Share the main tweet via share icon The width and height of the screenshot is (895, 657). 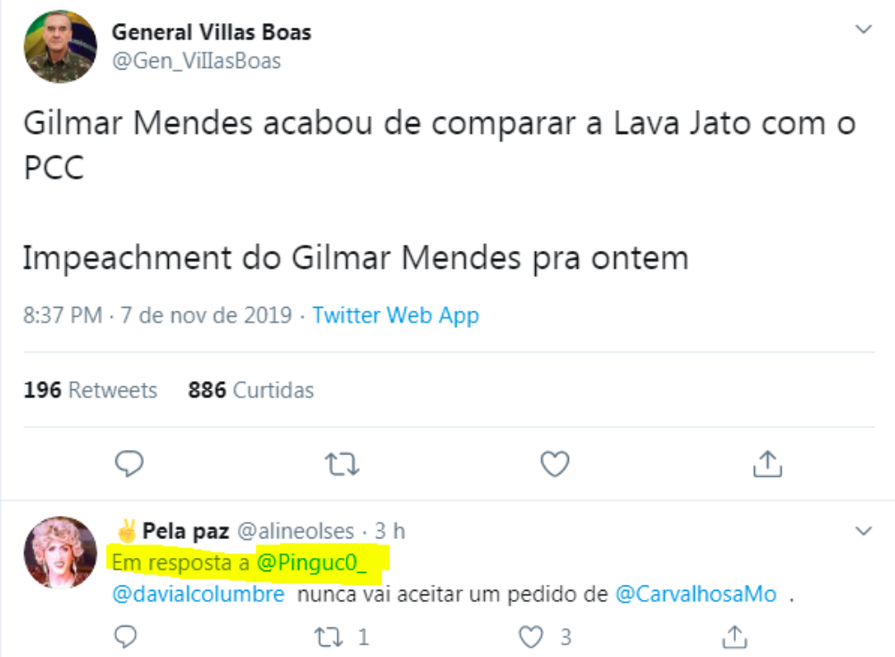pyautogui.click(x=767, y=462)
